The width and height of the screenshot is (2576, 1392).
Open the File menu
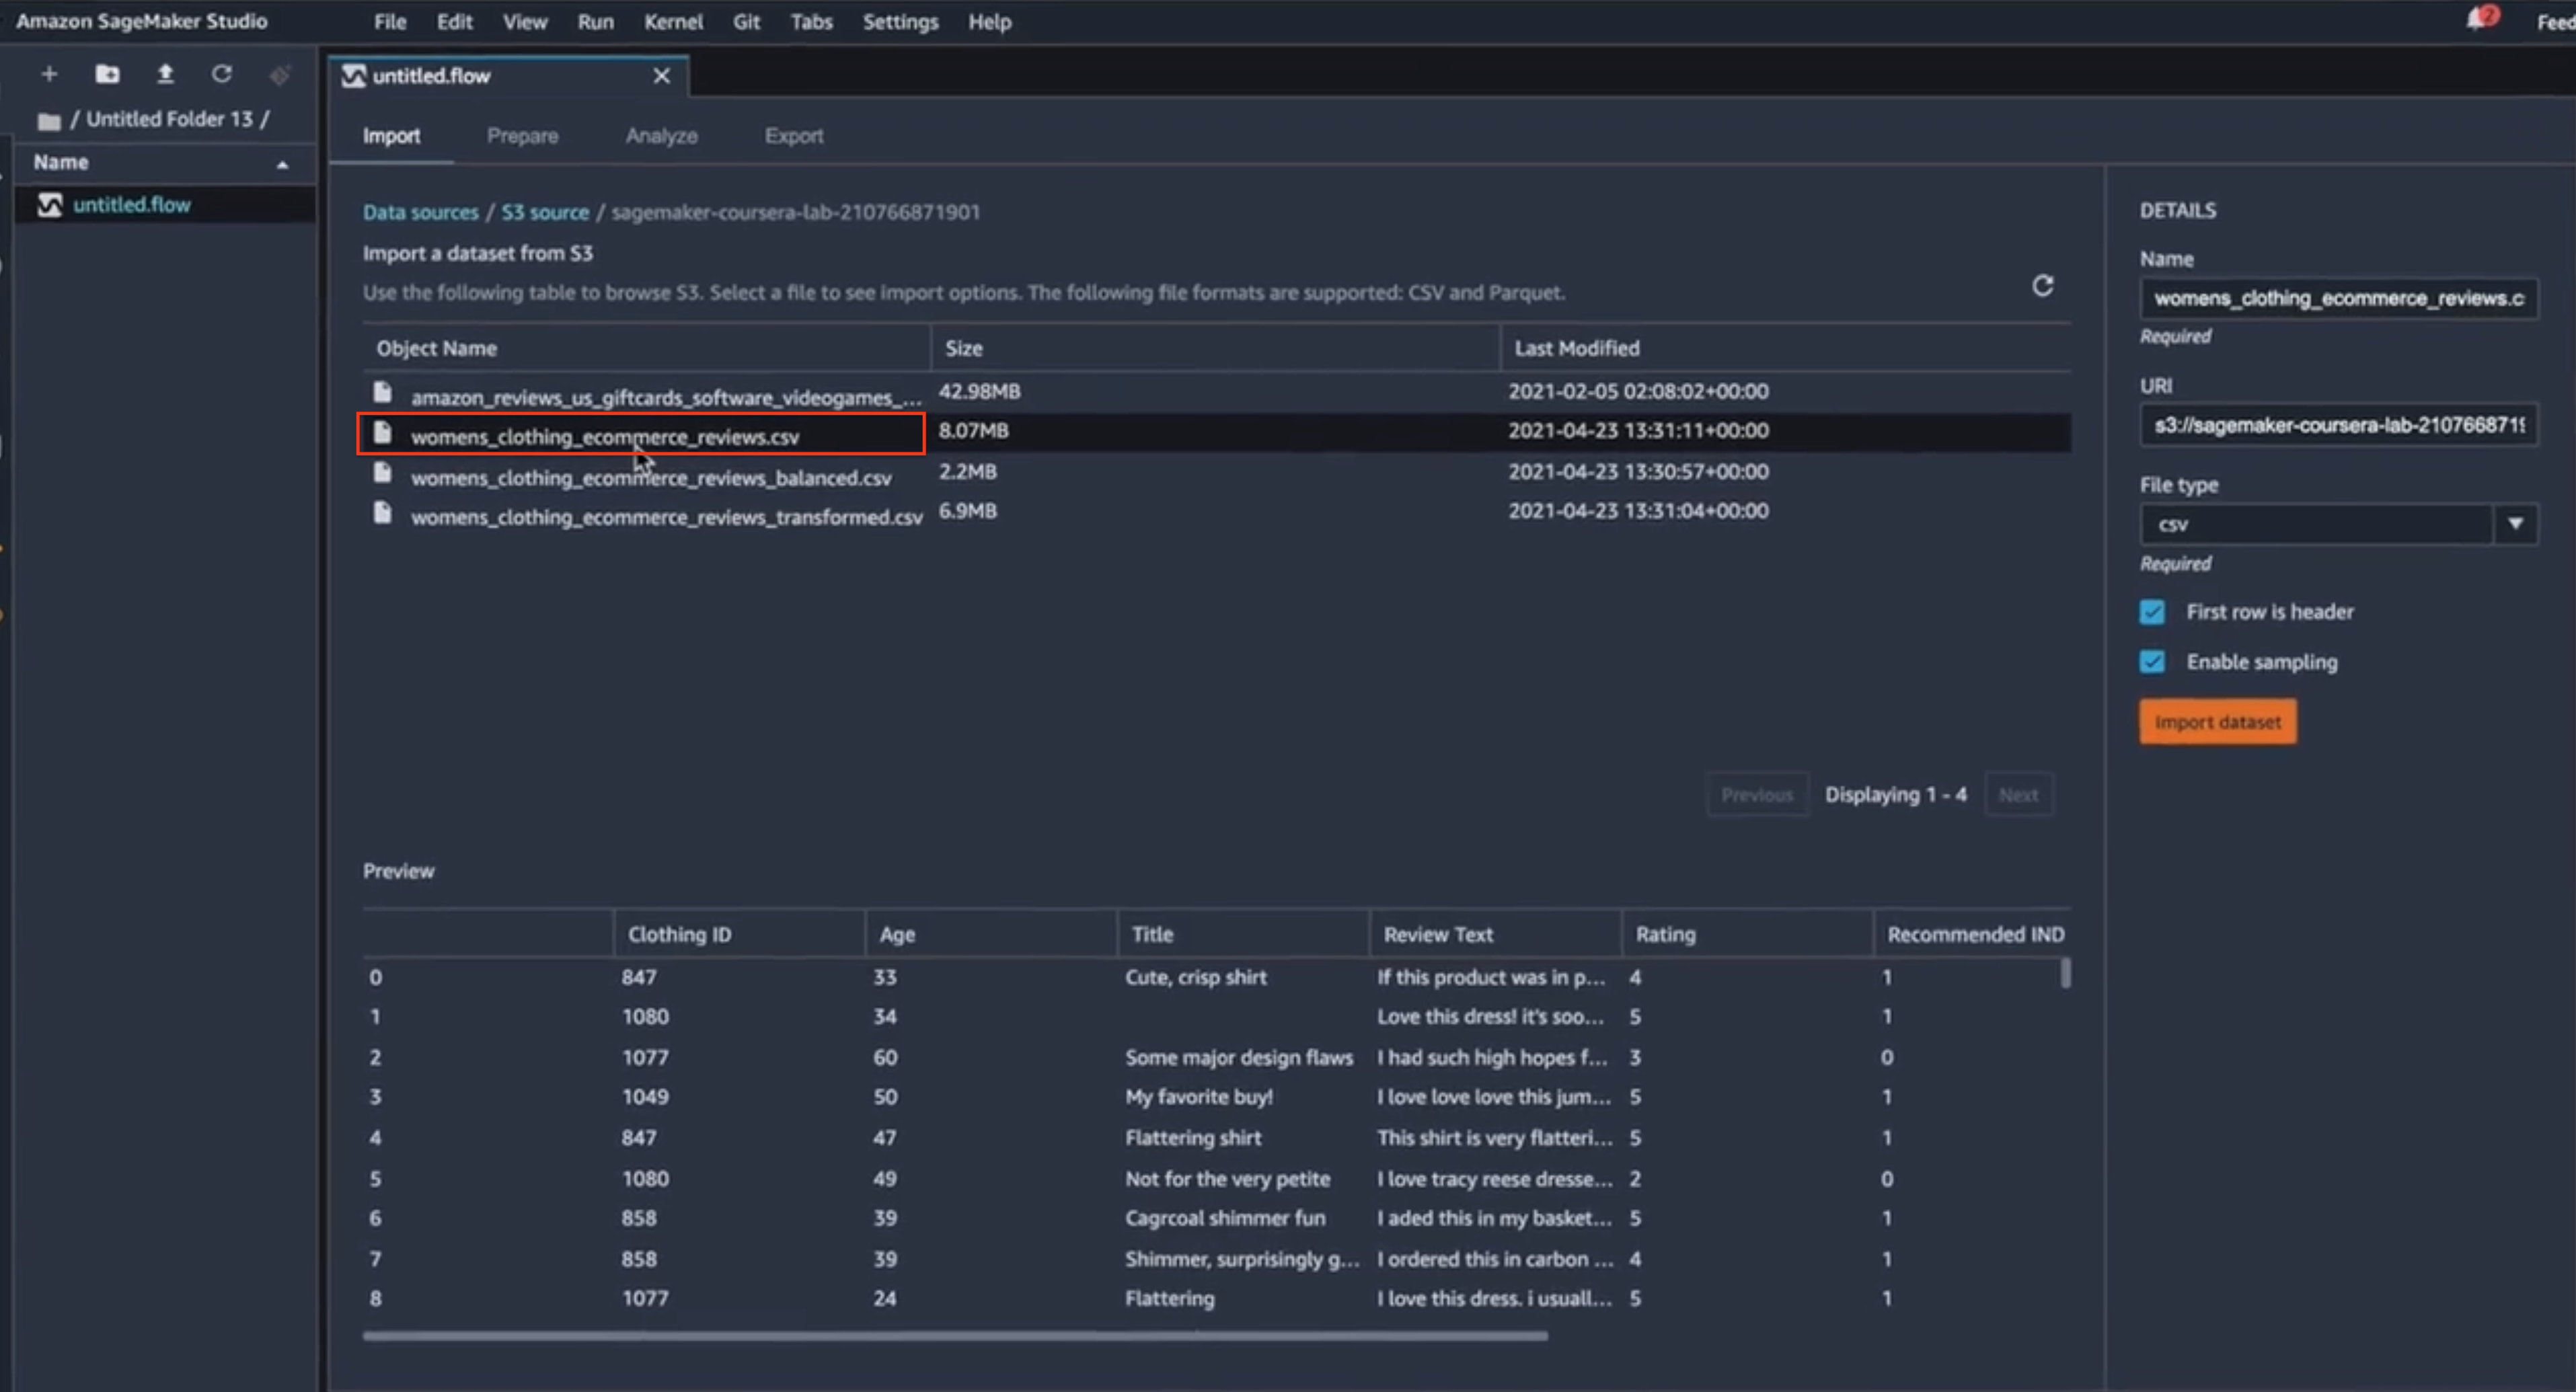(x=390, y=22)
